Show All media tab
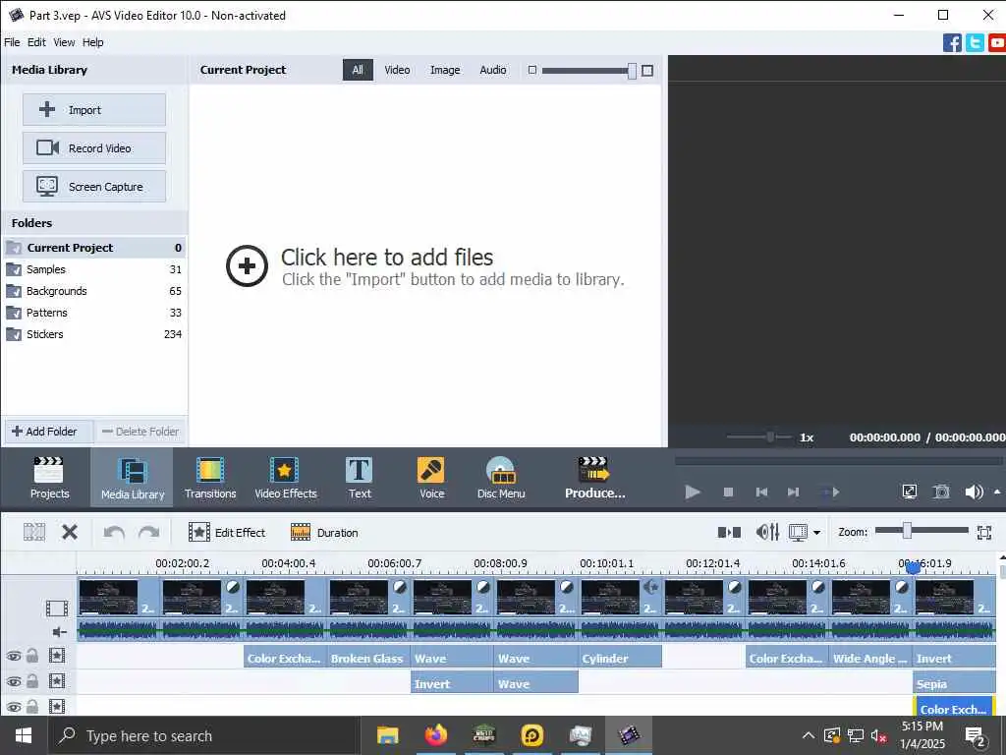 (358, 70)
